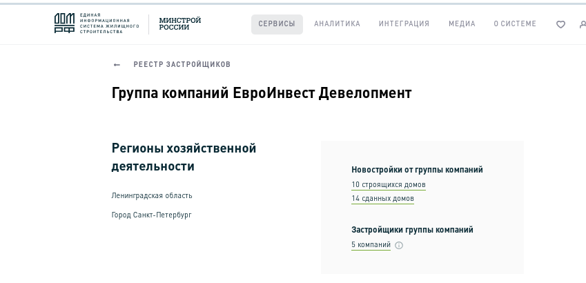Open the Аналитика menu
This screenshot has height=283, width=586.
click(x=337, y=24)
